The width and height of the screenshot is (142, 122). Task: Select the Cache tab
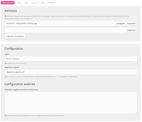(x=34, y=3)
